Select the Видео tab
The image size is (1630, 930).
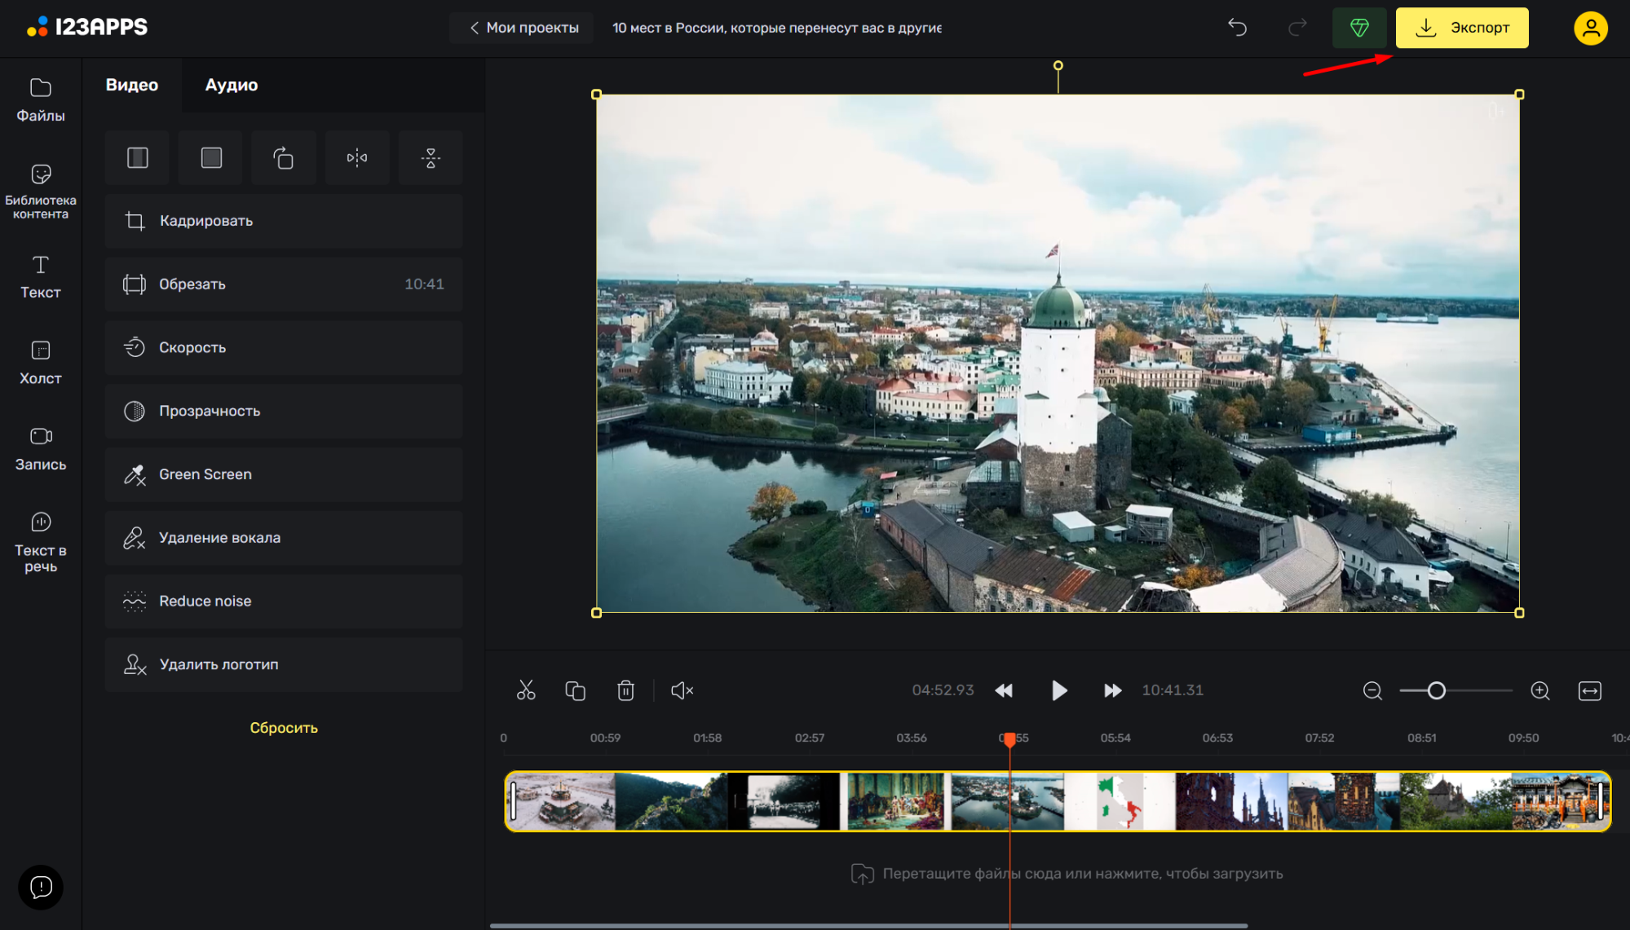pyautogui.click(x=132, y=85)
